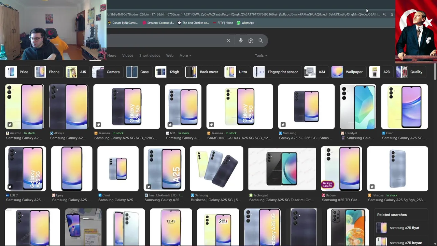
Task: Click the magnifier search button
Action: pyautogui.click(x=260, y=41)
